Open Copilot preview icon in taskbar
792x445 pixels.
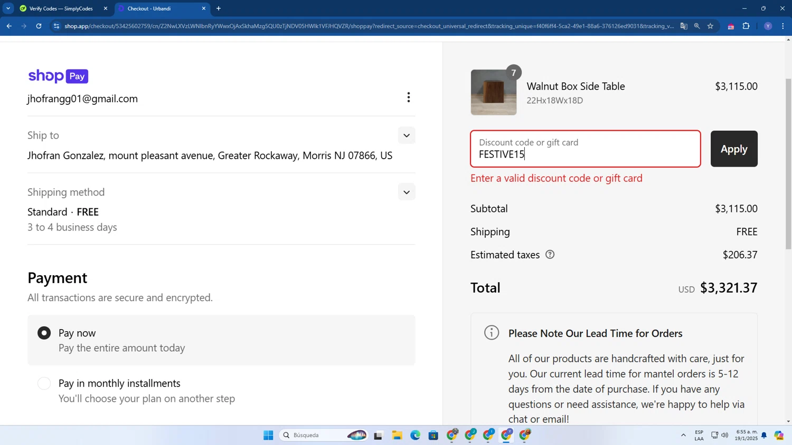[779, 435]
